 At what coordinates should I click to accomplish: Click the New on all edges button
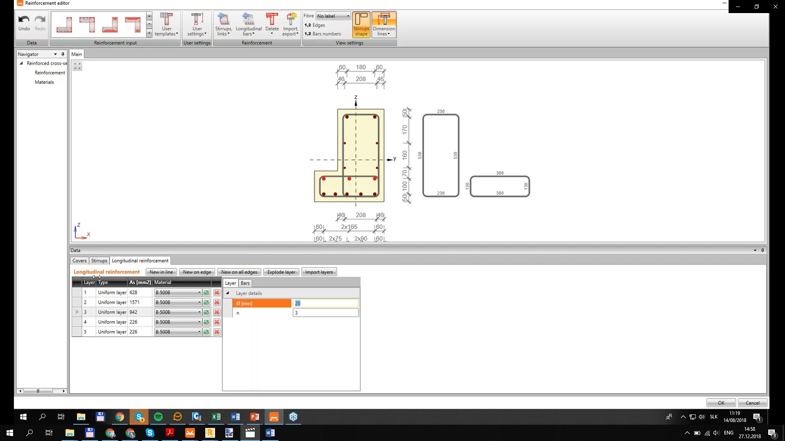point(239,272)
